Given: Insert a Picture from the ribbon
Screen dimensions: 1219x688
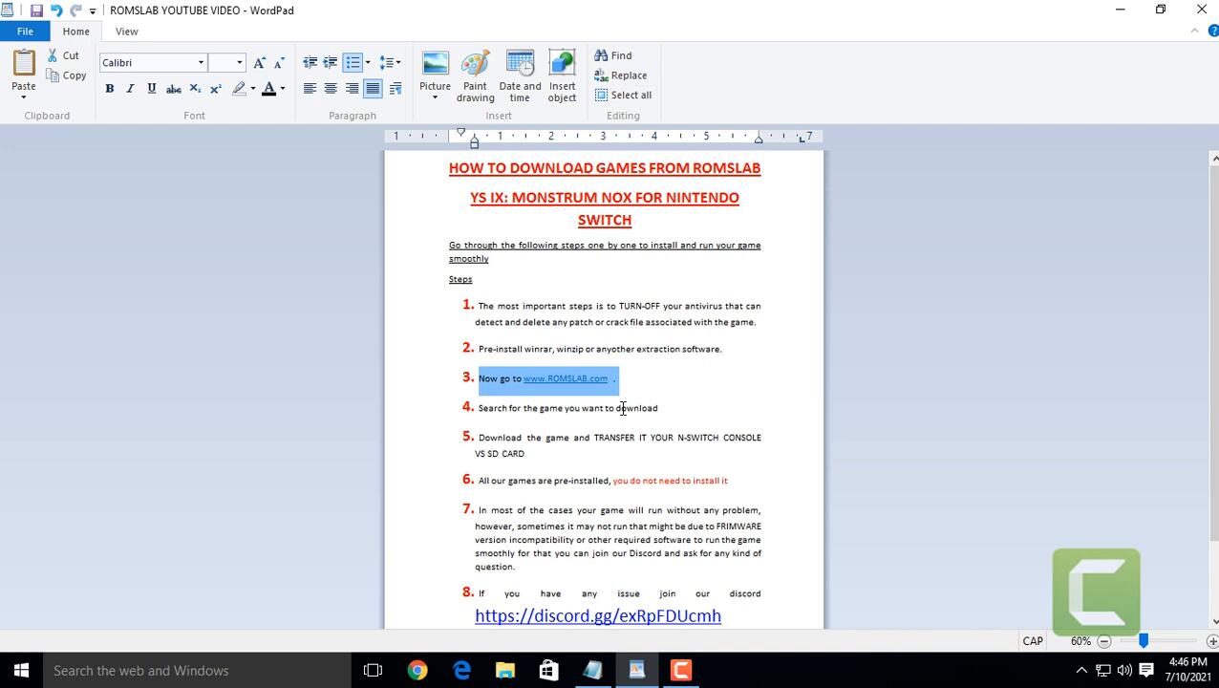Looking at the screenshot, I should 435,65.
